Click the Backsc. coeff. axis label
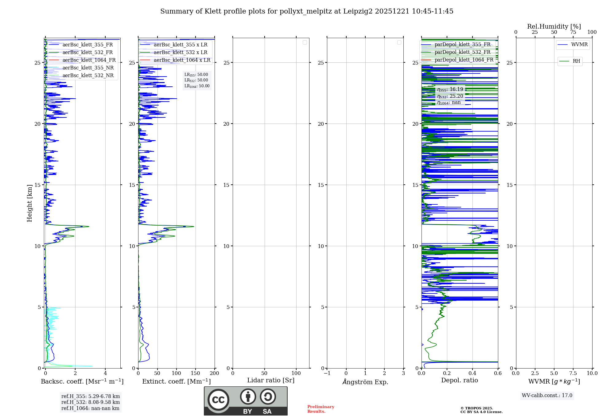The width and height of the screenshot is (614, 418). [82, 381]
